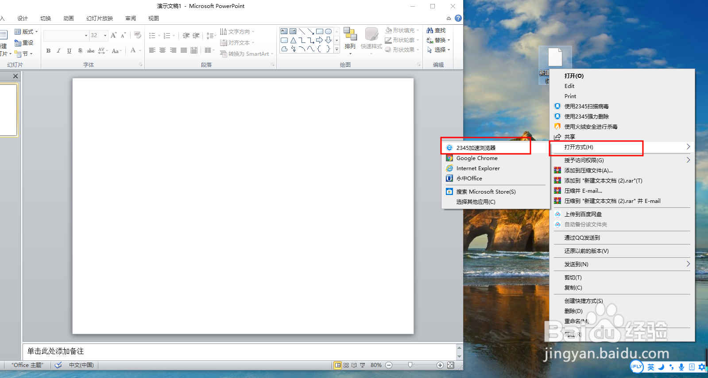Choose 2345加速浏览器 in open-with submenu

[495, 148]
